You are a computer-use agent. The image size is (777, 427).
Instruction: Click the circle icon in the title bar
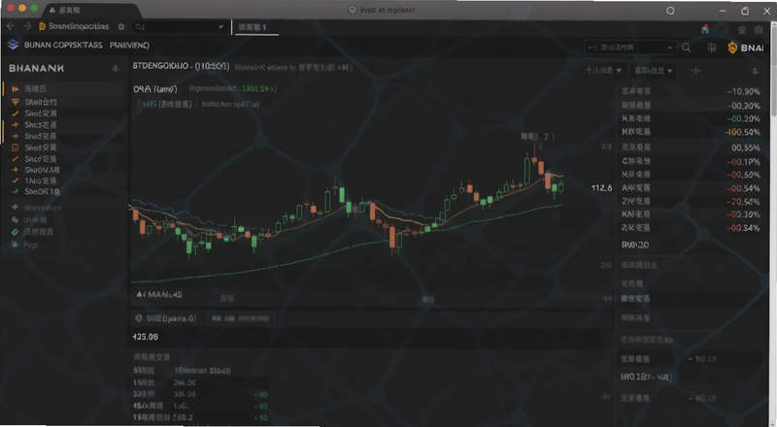[670, 11]
